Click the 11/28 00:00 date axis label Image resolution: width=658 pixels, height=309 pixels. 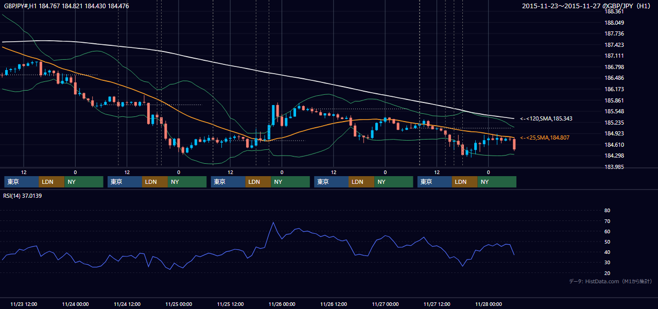coord(489,304)
